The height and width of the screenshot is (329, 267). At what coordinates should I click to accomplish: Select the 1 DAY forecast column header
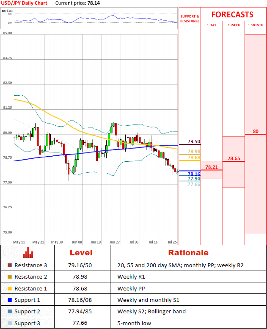[211, 25]
